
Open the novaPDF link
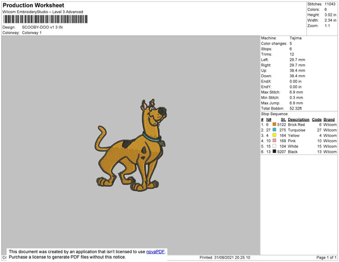pyautogui.click(x=155, y=252)
